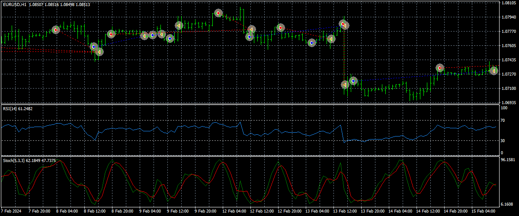
Task: Select the 1.08105 price label
Action: pyautogui.click(x=509, y=3)
